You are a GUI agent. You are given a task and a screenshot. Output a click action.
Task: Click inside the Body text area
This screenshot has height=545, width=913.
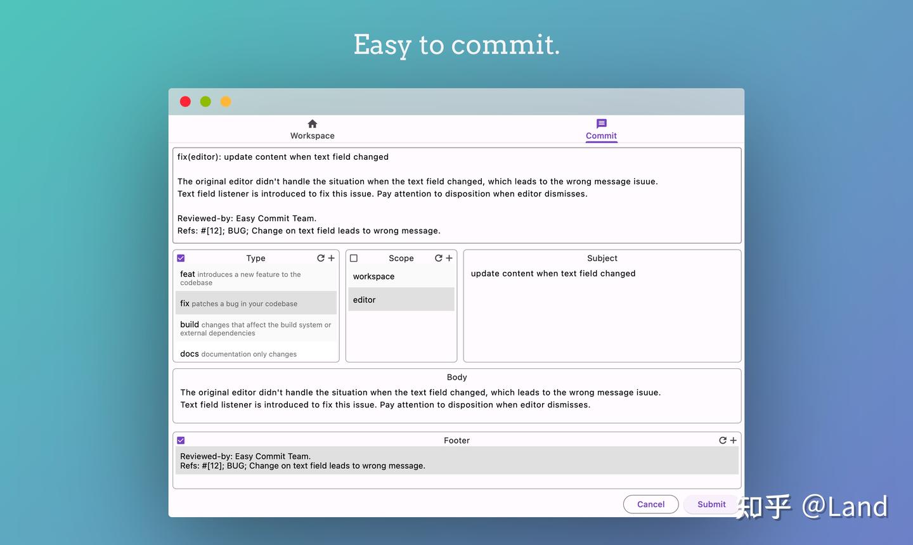[x=456, y=398]
